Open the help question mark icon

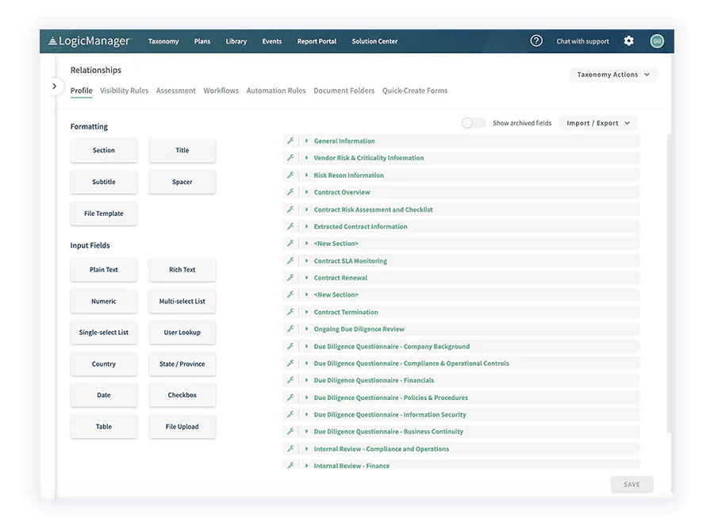click(x=535, y=40)
